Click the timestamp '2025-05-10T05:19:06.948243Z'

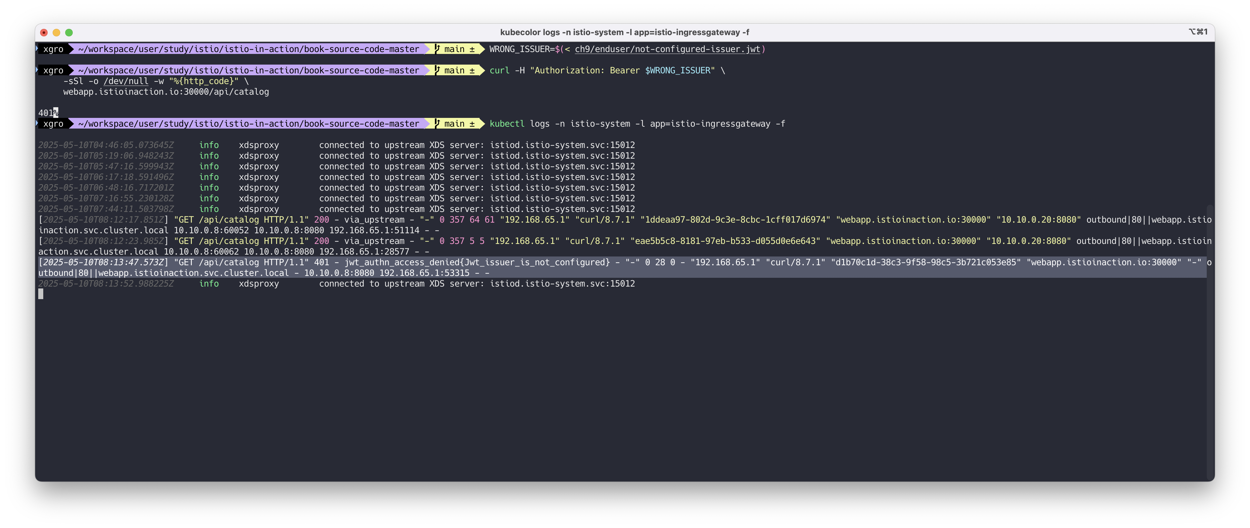point(106,156)
